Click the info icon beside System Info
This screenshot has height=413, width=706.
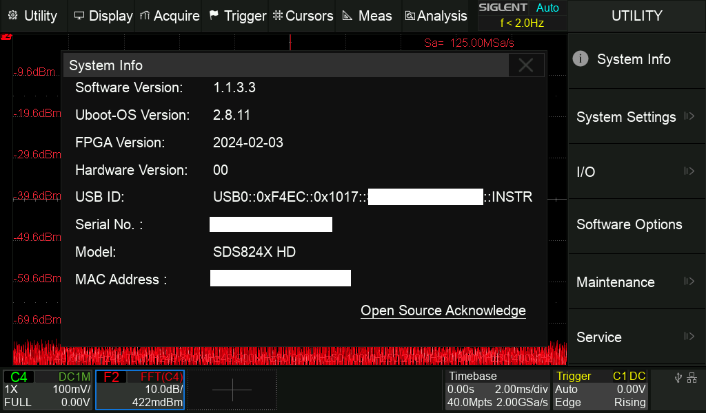pyautogui.click(x=581, y=59)
